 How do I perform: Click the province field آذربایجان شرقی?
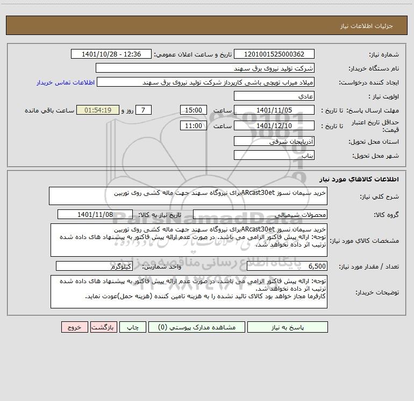tap(274, 141)
